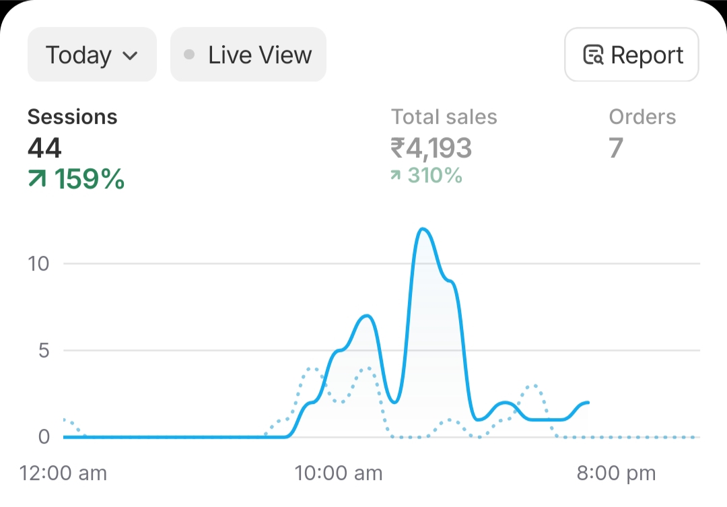Open the Report button

pyautogui.click(x=631, y=55)
